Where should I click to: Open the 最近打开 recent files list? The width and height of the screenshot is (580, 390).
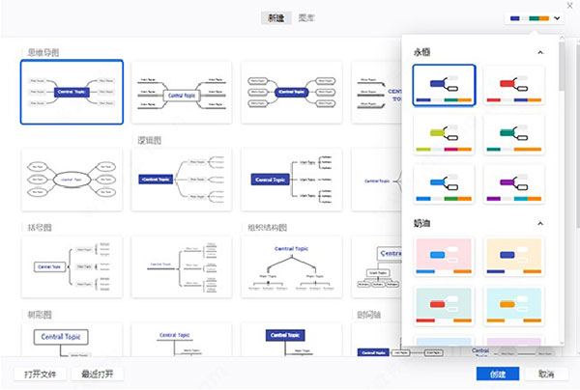98,374
